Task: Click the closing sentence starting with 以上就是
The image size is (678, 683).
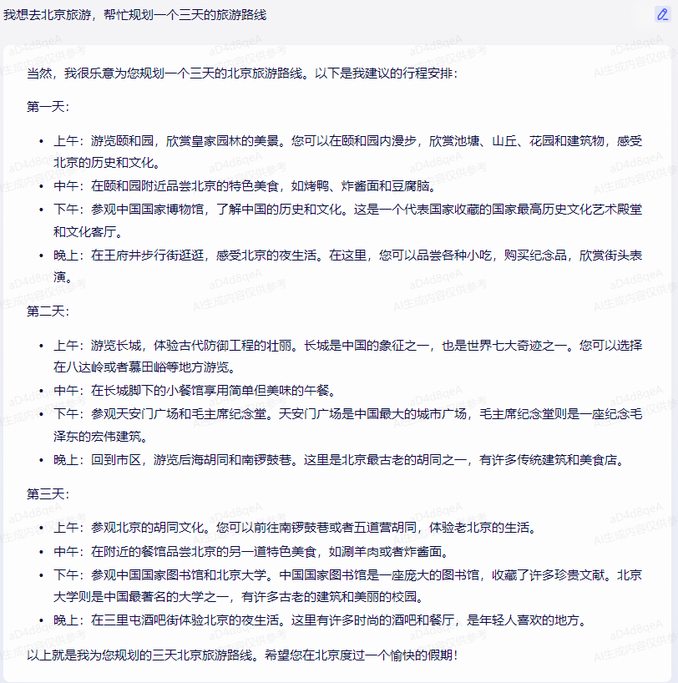Action: pyautogui.click(x=242, y=654)
